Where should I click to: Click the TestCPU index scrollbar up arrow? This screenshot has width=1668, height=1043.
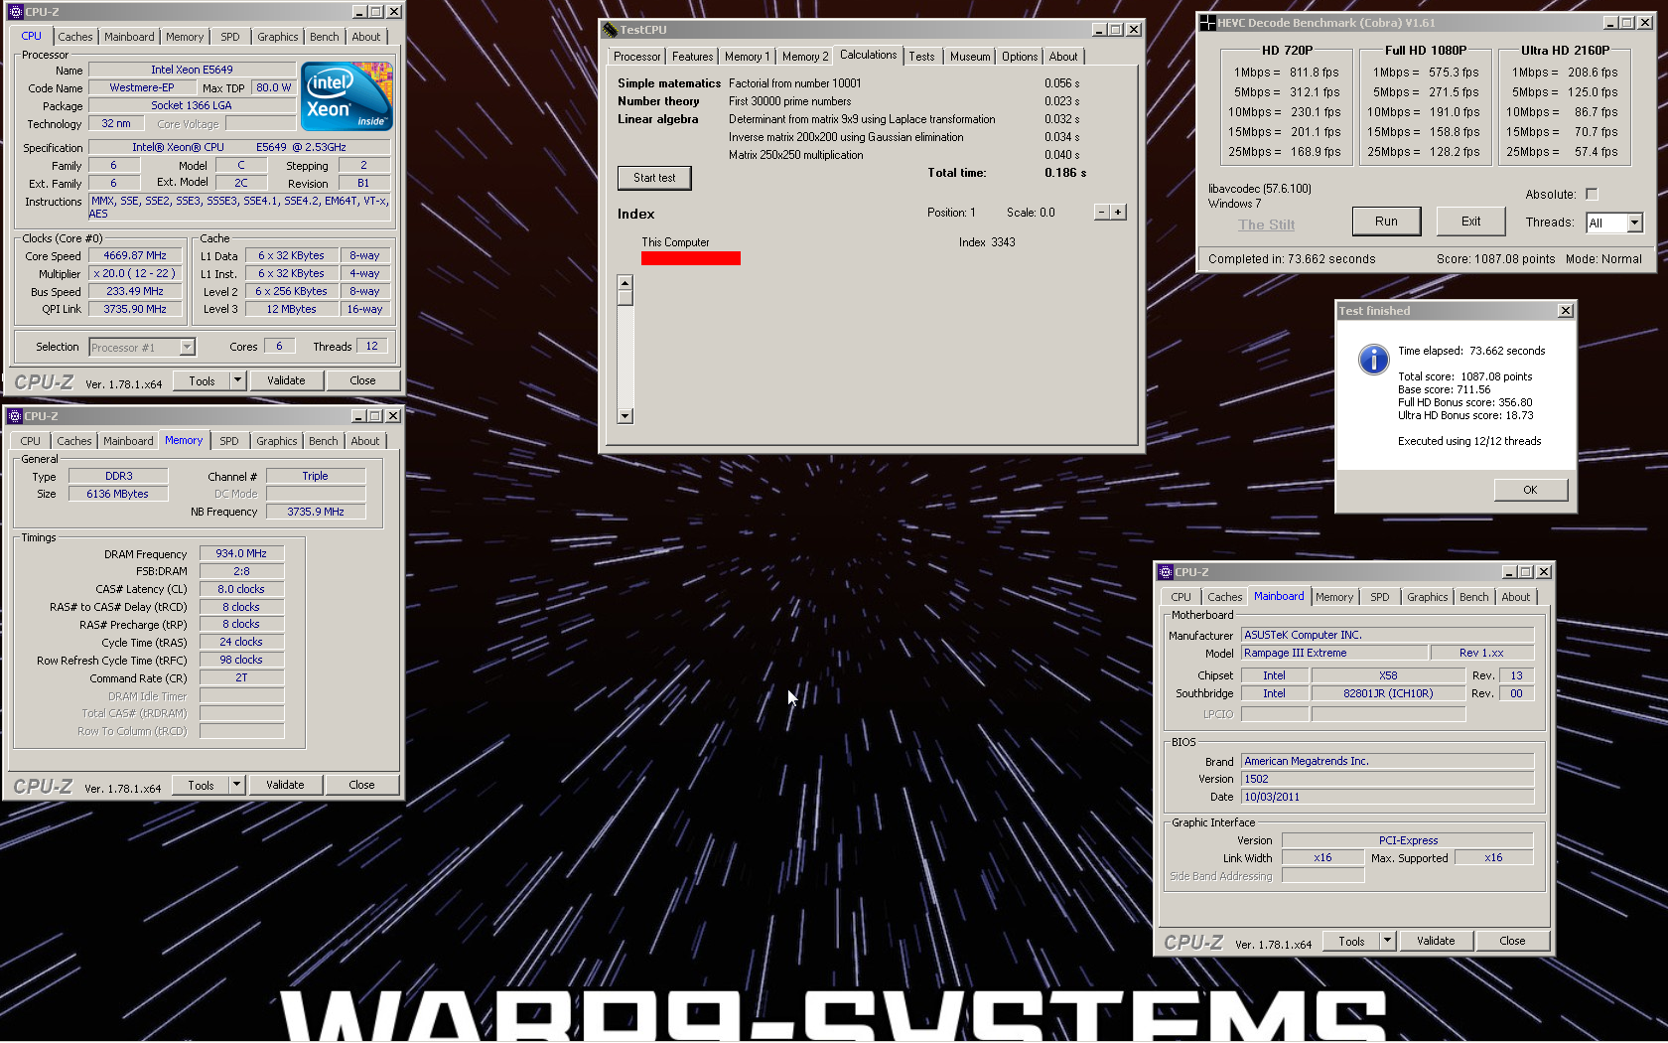click(625, 283)
